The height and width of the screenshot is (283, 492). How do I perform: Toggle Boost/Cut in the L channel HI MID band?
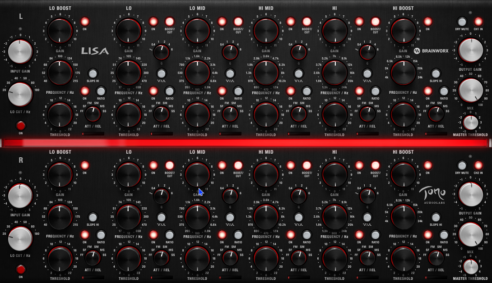pos(306,22)
